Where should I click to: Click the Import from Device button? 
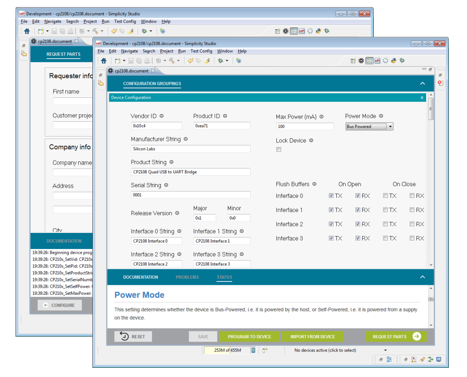point(312,337)
